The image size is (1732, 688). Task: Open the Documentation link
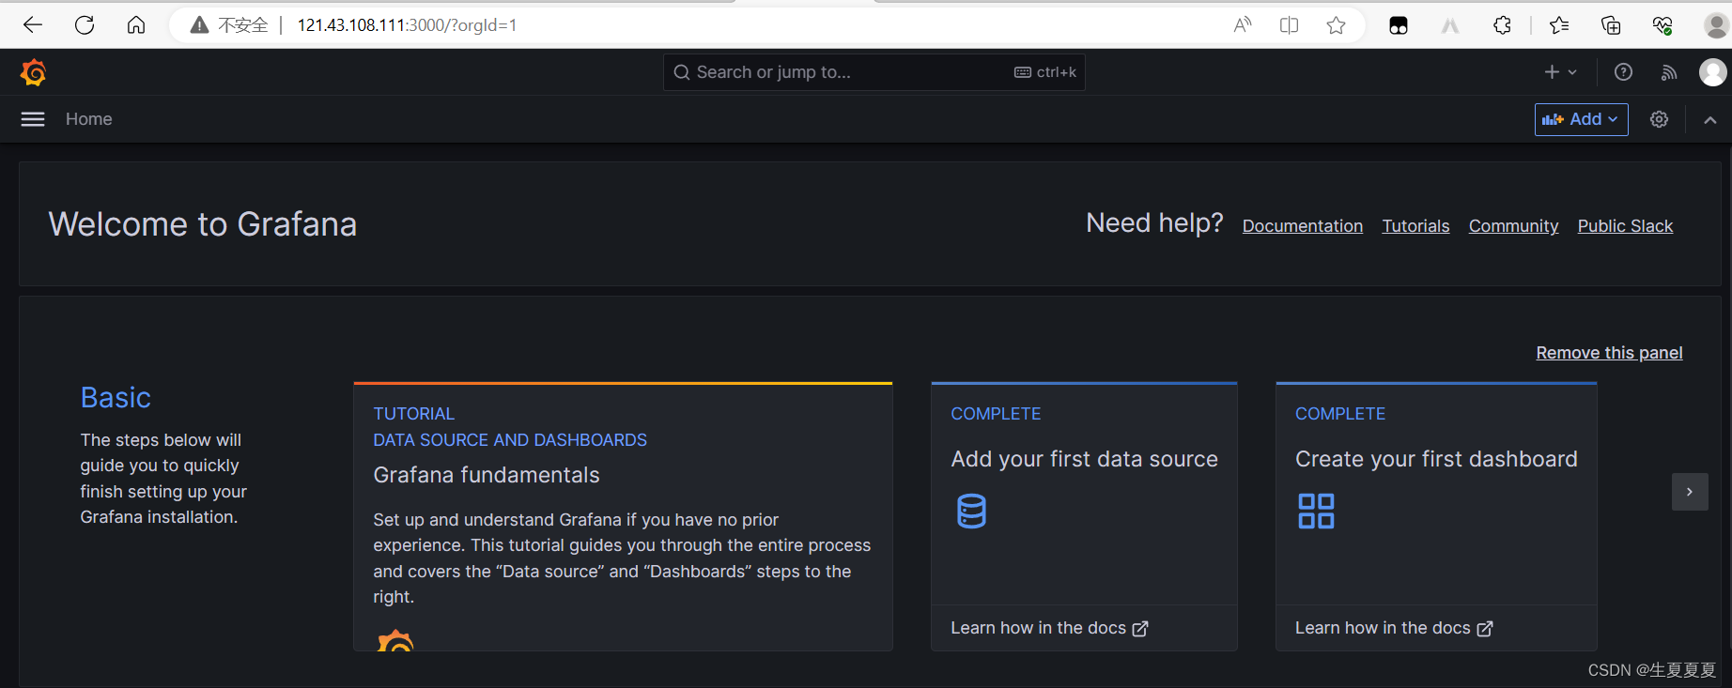click(1303, 226)
